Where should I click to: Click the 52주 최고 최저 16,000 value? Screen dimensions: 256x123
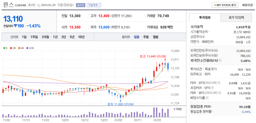click(234, 74)
